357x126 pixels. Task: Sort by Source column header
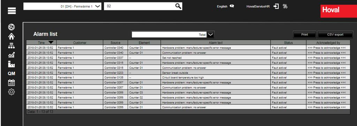point(115,42)
